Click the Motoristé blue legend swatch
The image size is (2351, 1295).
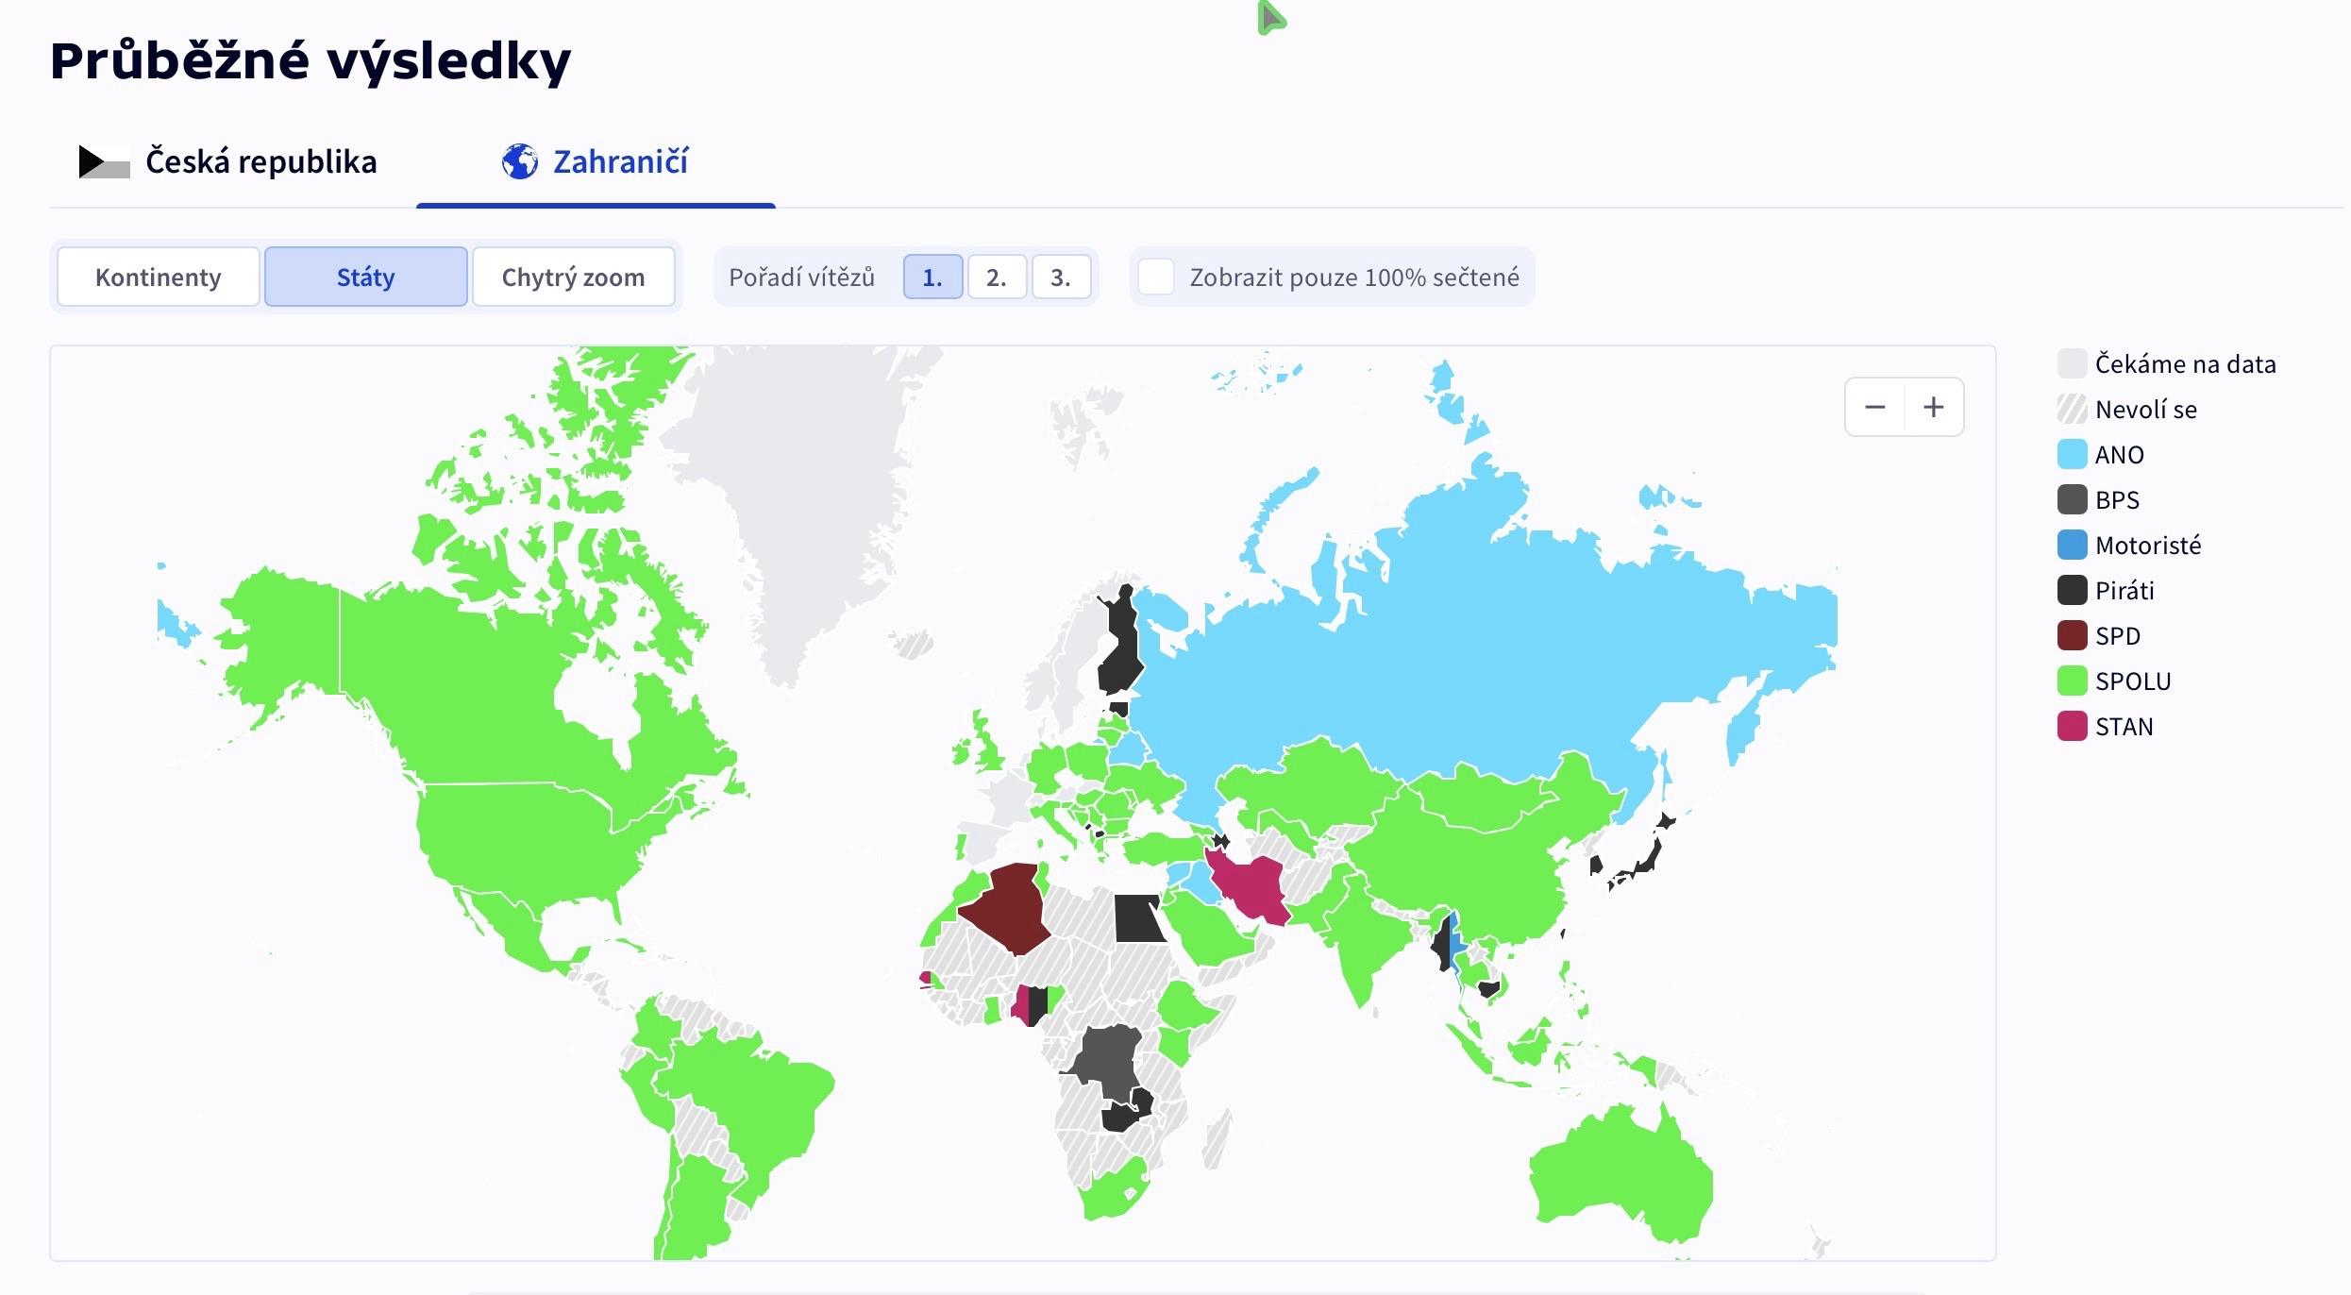point(2072,546)
